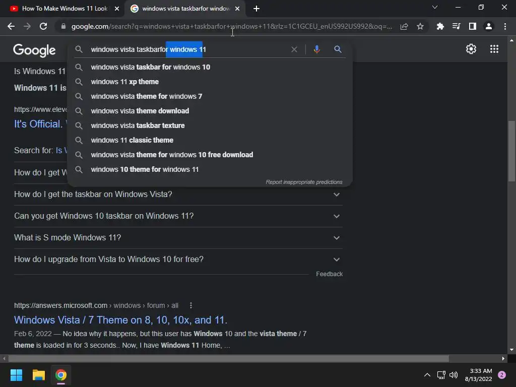Click "Report inappropriate predictions" link

(x=304, y=182)
